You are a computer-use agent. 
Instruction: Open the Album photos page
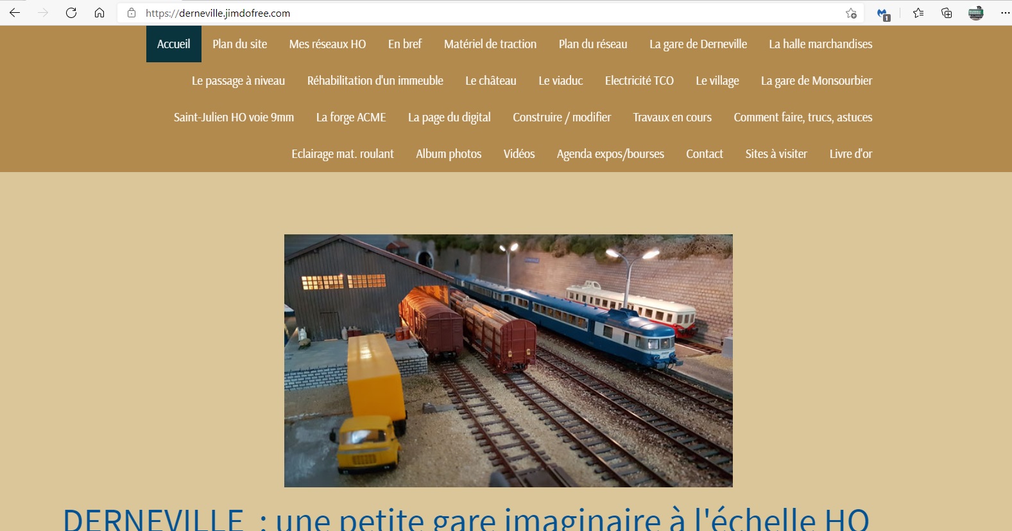(449, 153)
